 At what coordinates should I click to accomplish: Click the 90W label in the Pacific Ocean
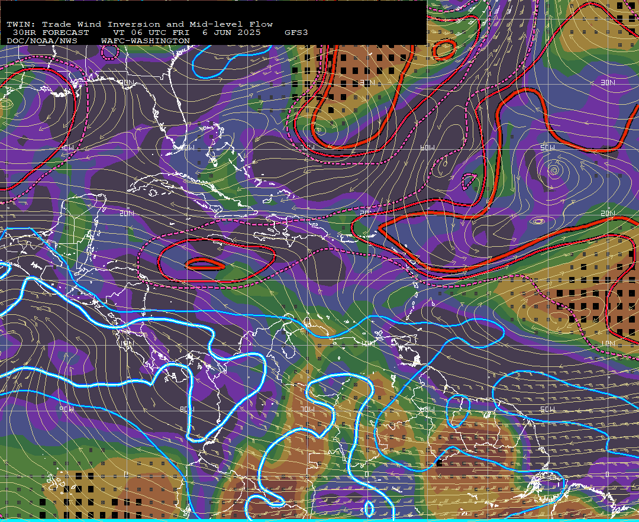click(x=67, y=409)
